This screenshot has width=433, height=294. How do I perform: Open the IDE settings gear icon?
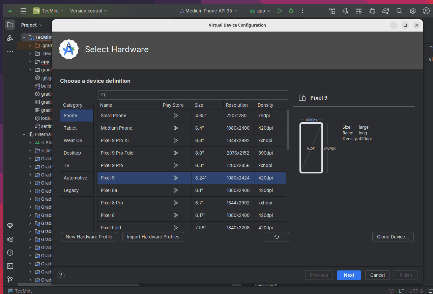pyautogui.click(x=413, y=11)
